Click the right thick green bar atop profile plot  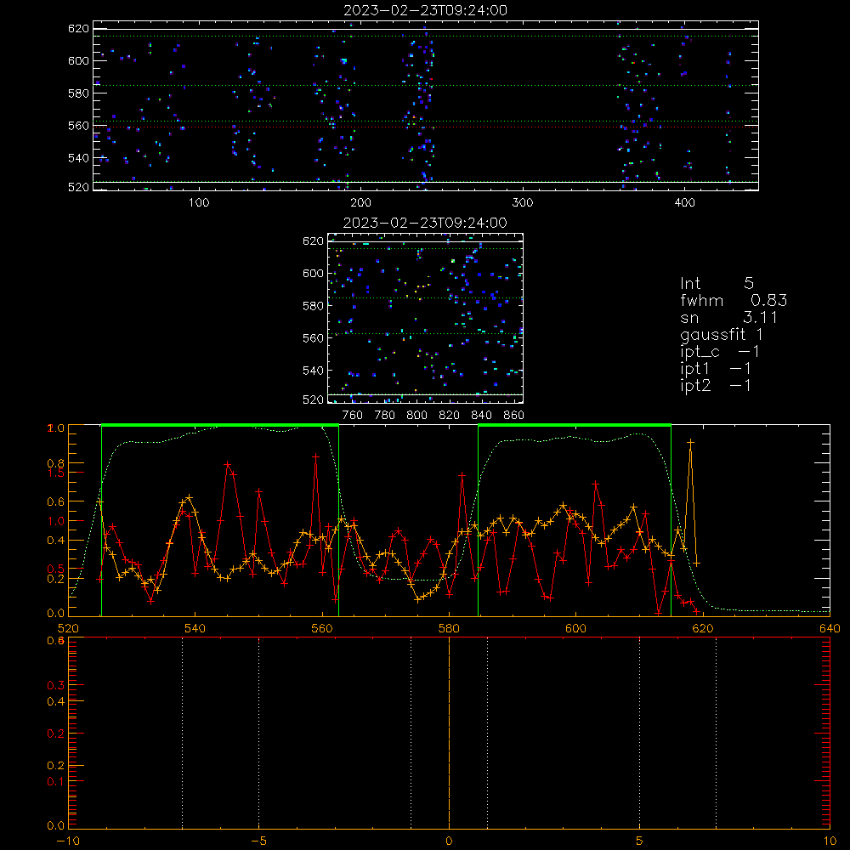575,425
